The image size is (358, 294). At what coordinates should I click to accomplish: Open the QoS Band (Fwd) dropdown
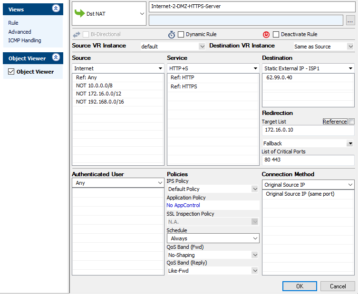coord(213,255)
